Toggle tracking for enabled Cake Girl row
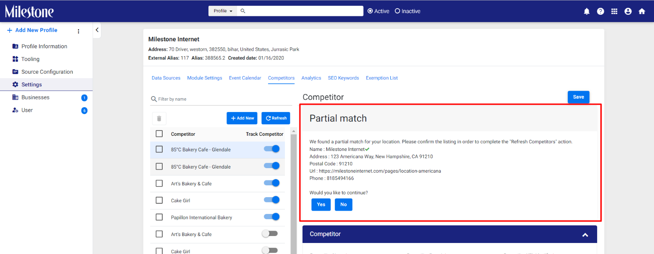Screen dimensions: 654x254 [272, 200]
